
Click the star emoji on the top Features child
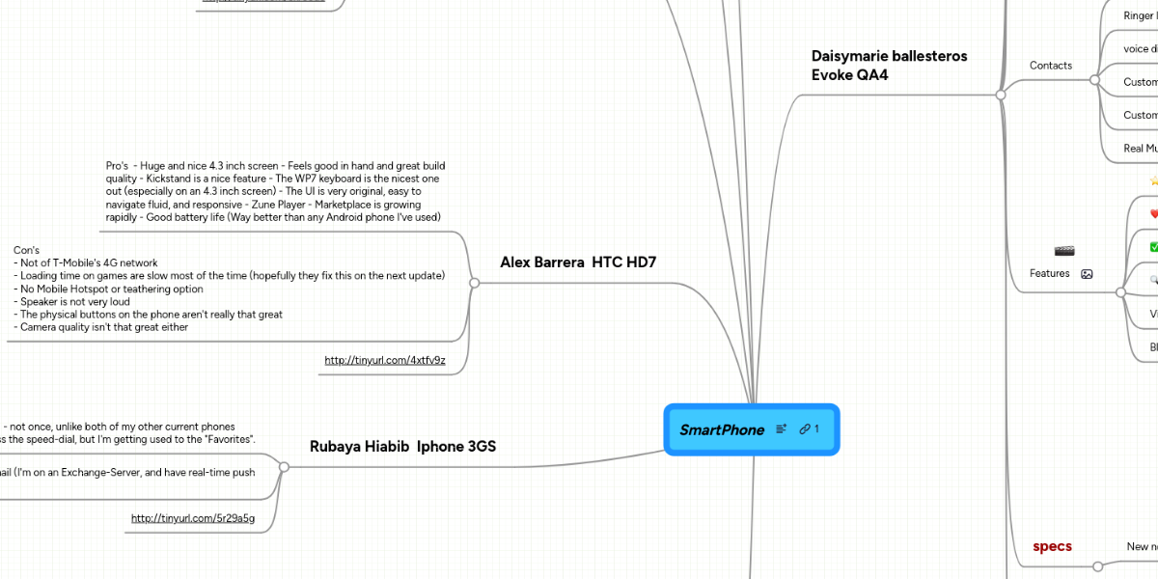point(1153,180)
